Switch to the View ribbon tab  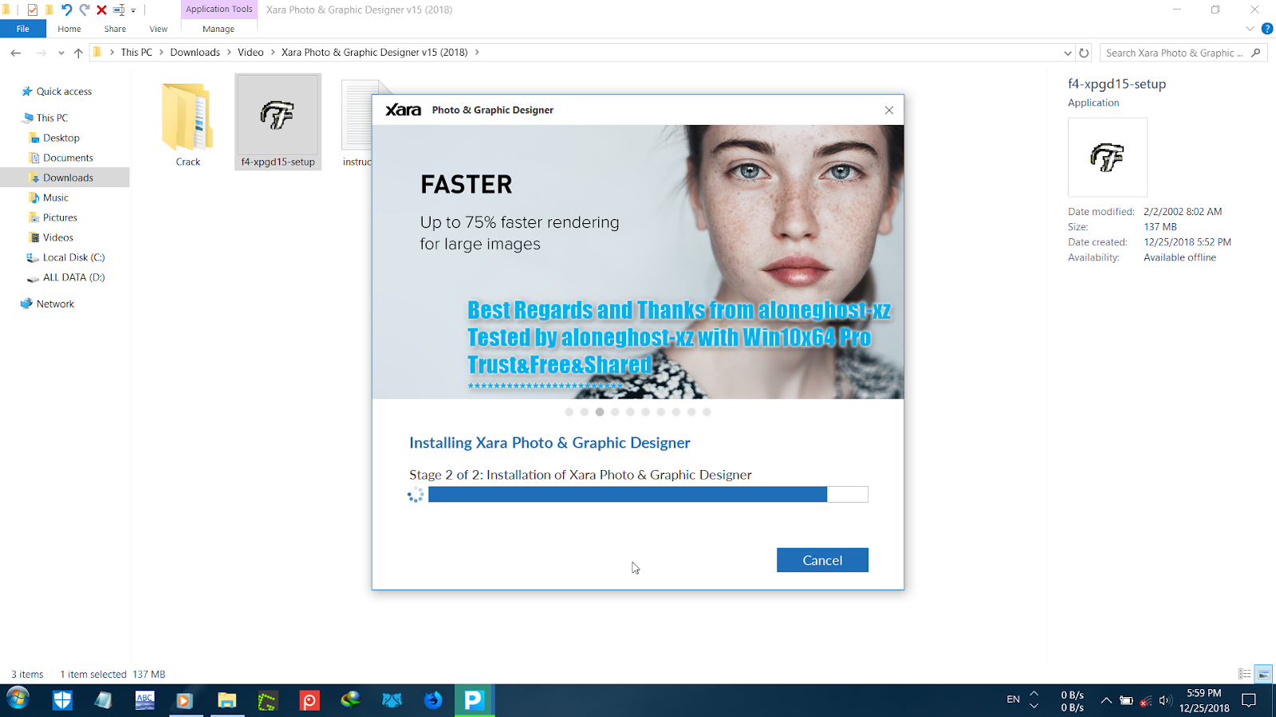tap(159, 29)
